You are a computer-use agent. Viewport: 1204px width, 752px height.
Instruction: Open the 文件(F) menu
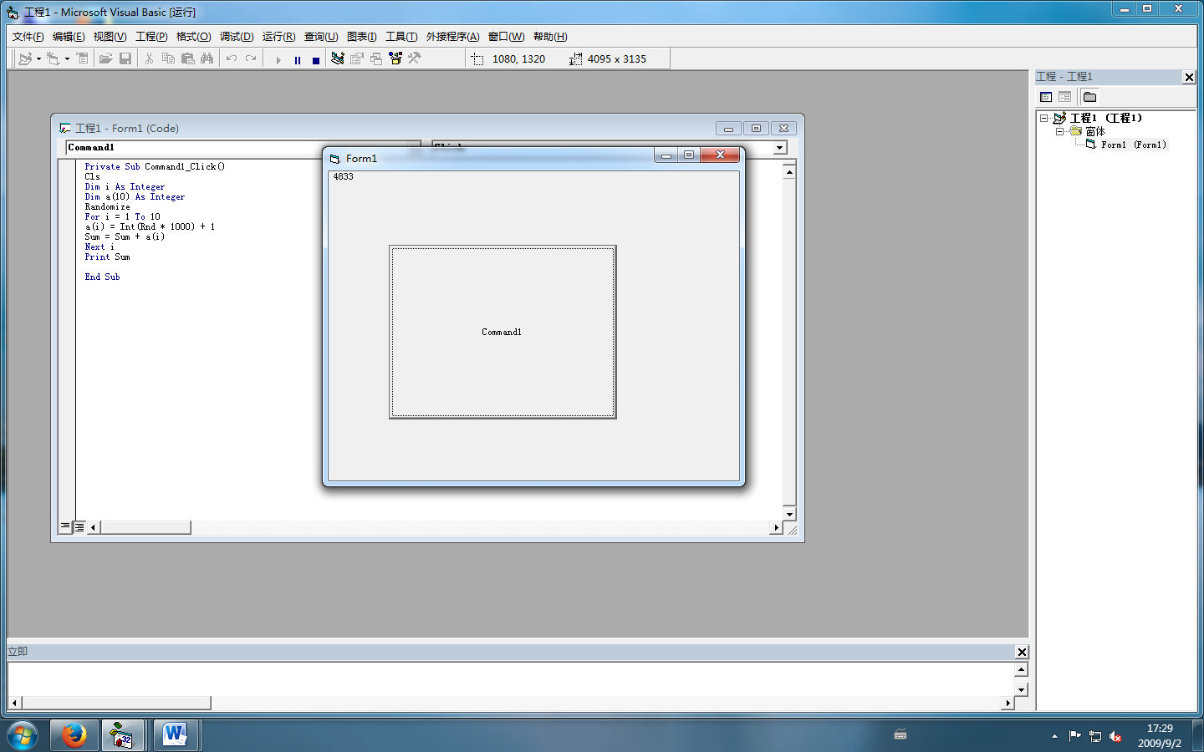[28, 37]
